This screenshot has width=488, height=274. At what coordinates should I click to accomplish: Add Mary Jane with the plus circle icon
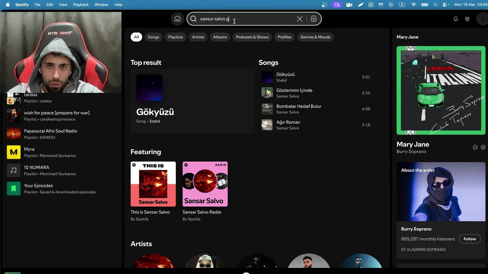click(x=483, y=147)
